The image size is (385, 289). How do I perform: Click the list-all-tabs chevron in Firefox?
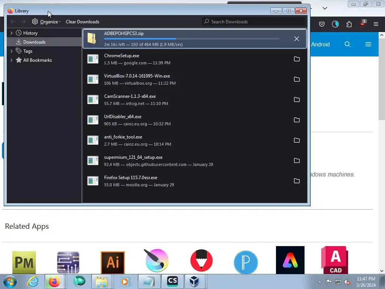point(325,8)
